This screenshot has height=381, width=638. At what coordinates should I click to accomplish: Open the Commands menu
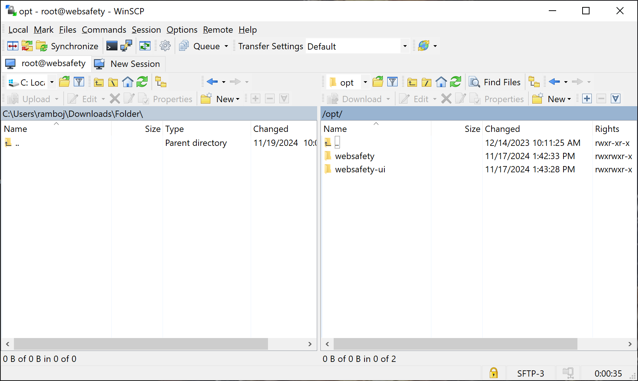click(104, 30)
